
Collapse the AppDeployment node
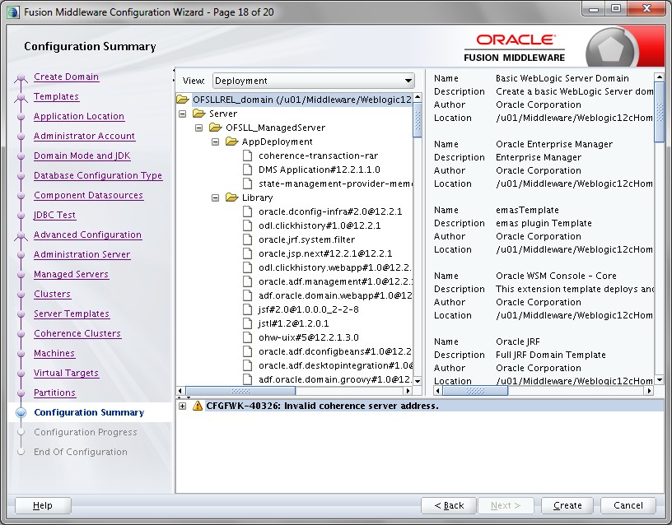coord(216,142)
